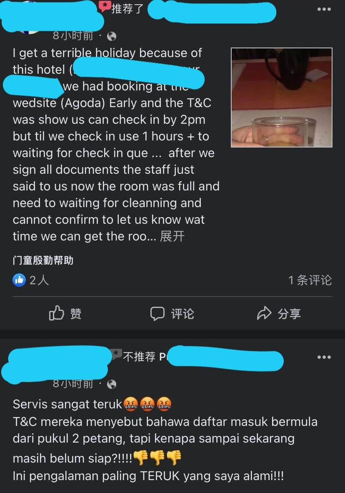Viewport: 345px width, 493px height.
Task: Share the review using 分享
Action: pyautogui.click(x=279, y=313)
